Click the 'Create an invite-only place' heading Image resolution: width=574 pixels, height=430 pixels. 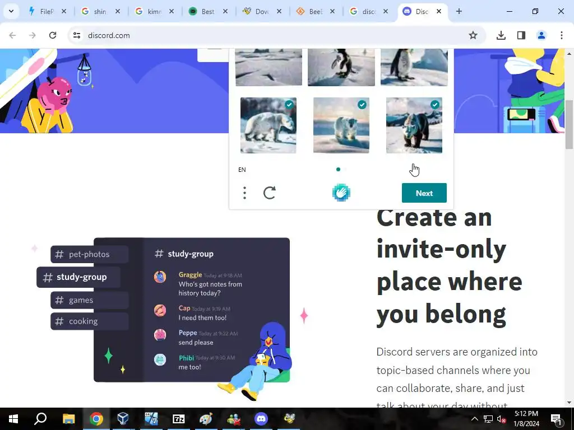[449, 266]
